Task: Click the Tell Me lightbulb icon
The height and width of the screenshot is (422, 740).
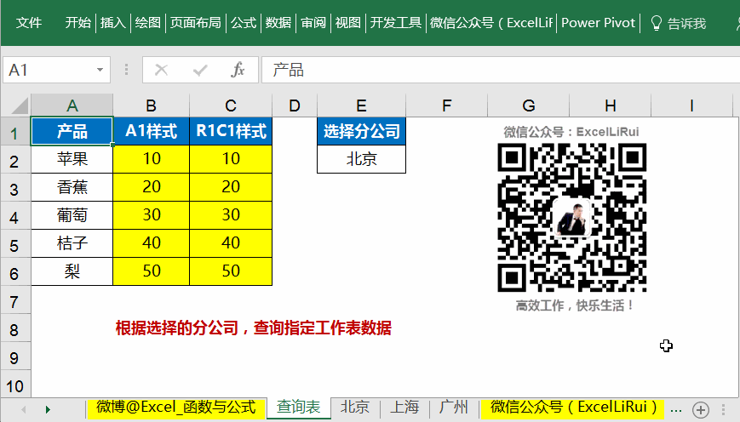Action: pos(656,23)
